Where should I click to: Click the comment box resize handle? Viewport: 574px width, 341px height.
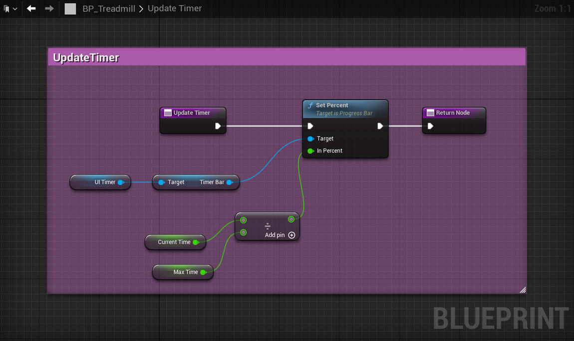(522, 290)
